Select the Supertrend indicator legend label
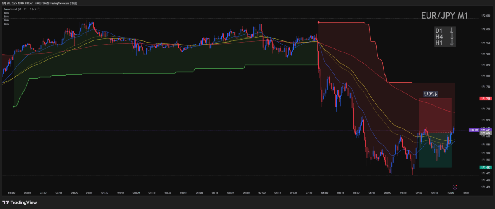The height and width of the screenshot is (209, 495). coord(22,9)
